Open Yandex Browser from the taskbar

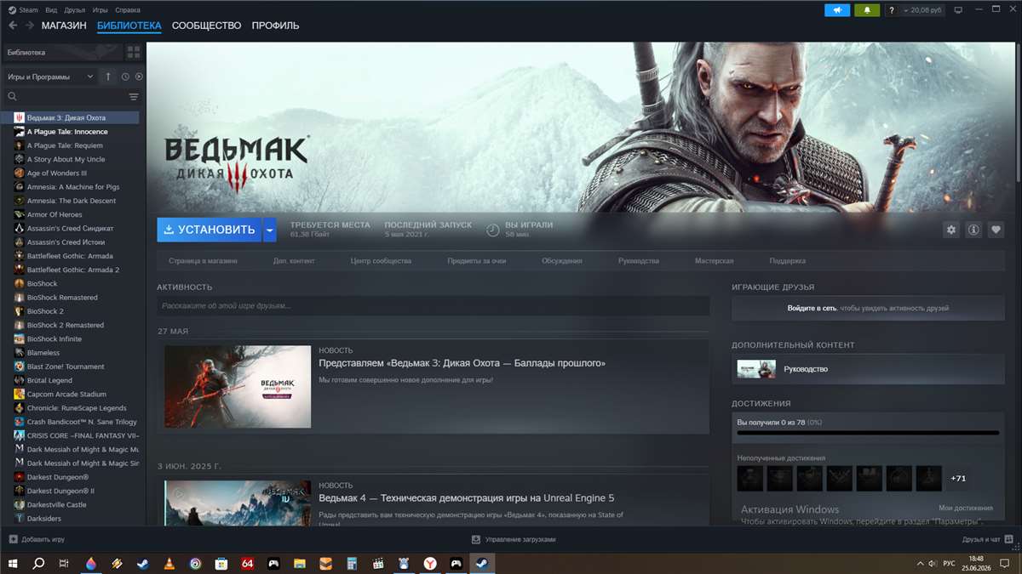(430, 563)
